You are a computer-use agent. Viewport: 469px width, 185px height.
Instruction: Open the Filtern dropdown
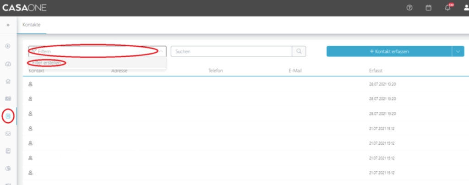[x=97, y=51]
